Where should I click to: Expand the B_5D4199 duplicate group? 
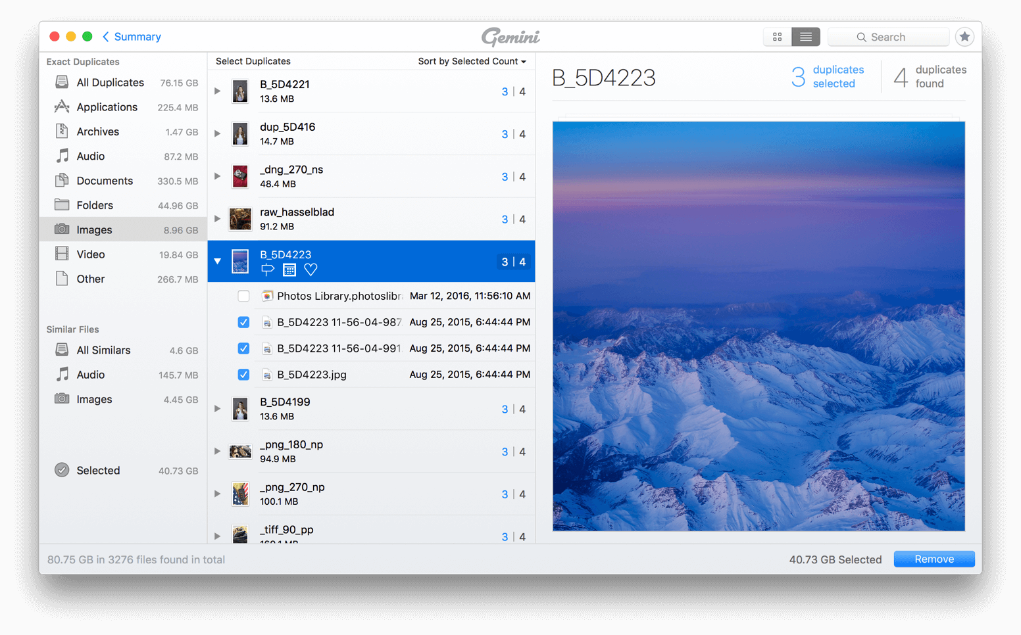217,409
